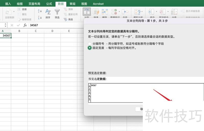Switch to the 视图 tab

pyautogui.click(x=84, y=4)
